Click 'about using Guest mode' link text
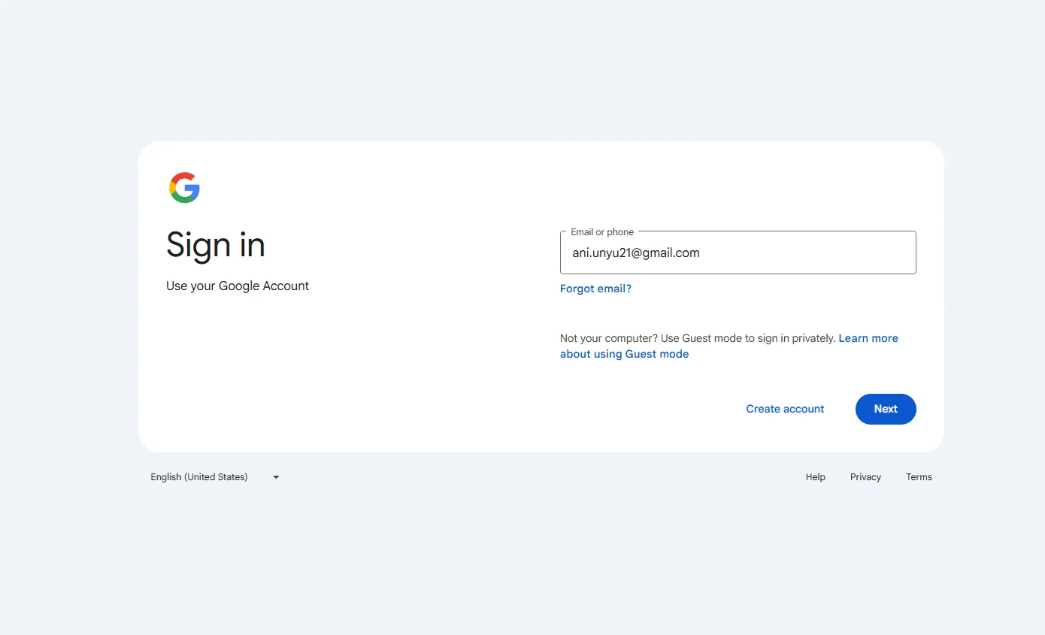Viewport: 1045px width, 635px height. pyautogui.click(x=624, y=354)
